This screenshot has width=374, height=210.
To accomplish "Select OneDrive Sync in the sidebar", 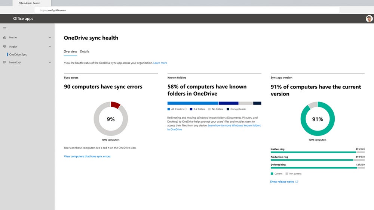I will click(18, 54).
